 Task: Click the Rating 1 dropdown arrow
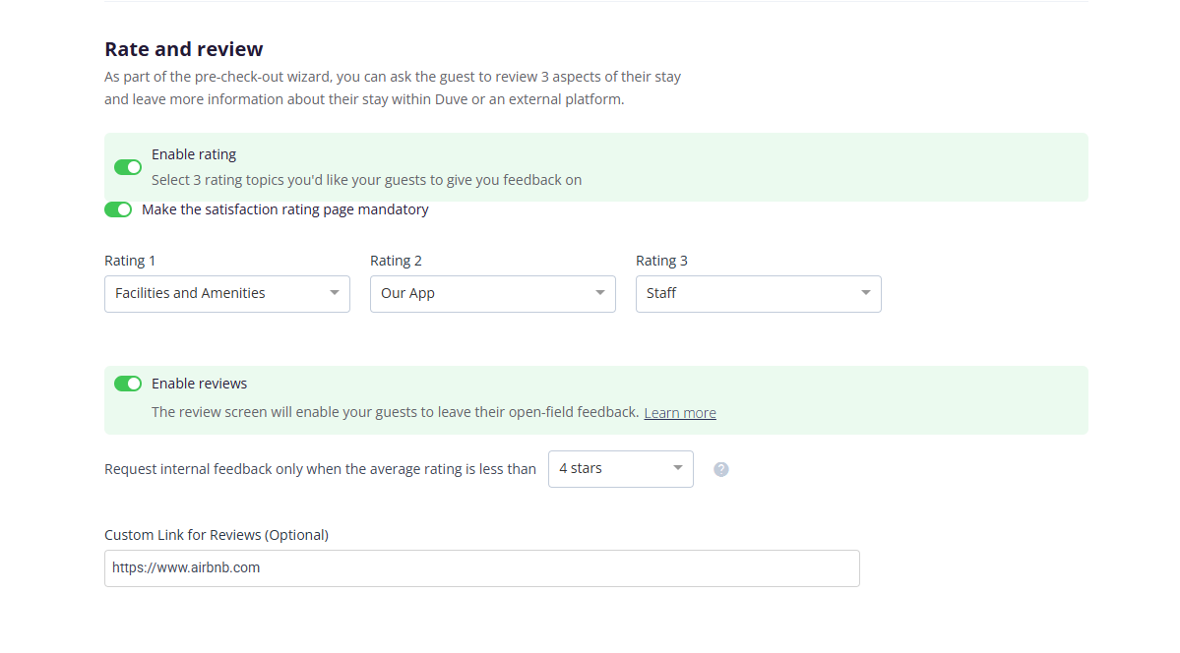(x=335, y=293)
